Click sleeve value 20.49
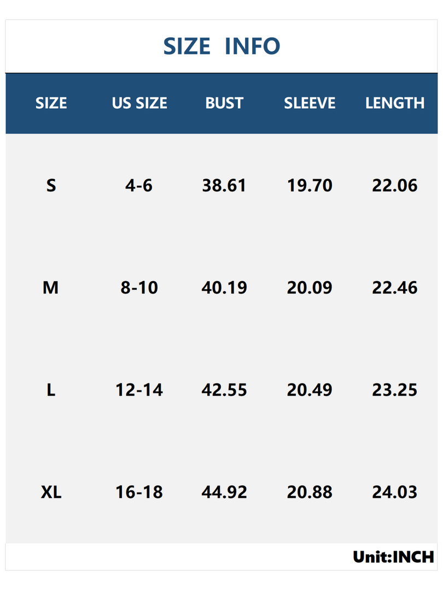The height and width of the screenshot is (590, 443). tap(310, 390)
